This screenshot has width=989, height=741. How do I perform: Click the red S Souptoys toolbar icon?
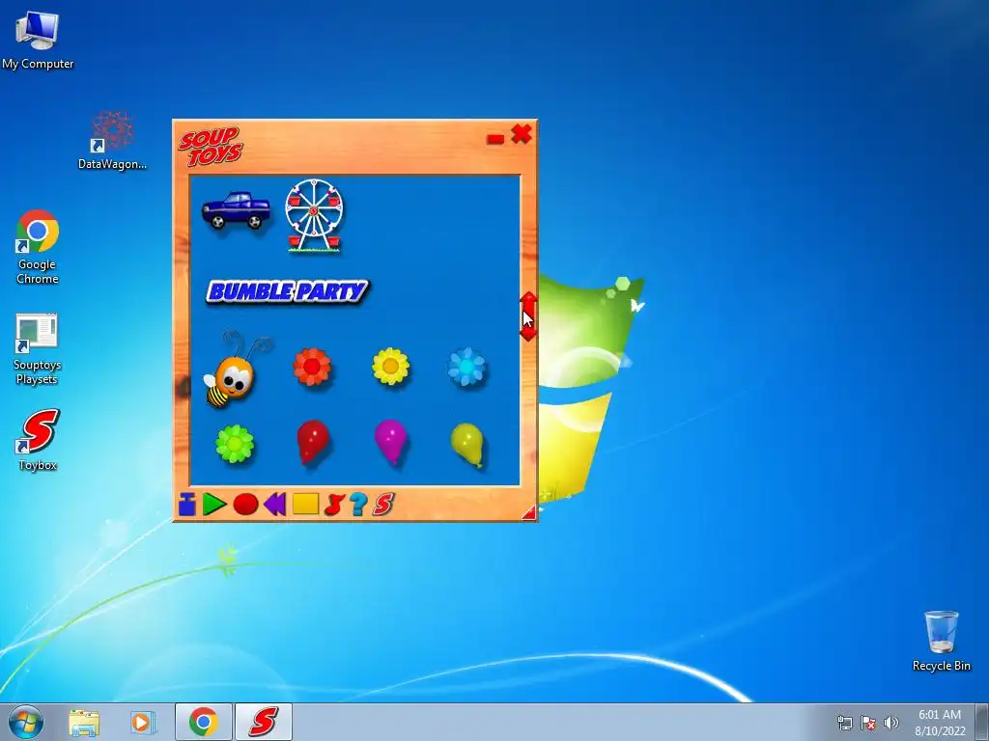pyautogui.click(x=382, y=505)
